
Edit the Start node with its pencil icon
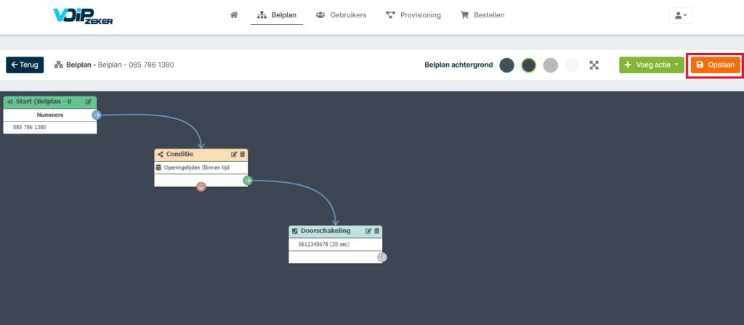click(x=88, y=102)
